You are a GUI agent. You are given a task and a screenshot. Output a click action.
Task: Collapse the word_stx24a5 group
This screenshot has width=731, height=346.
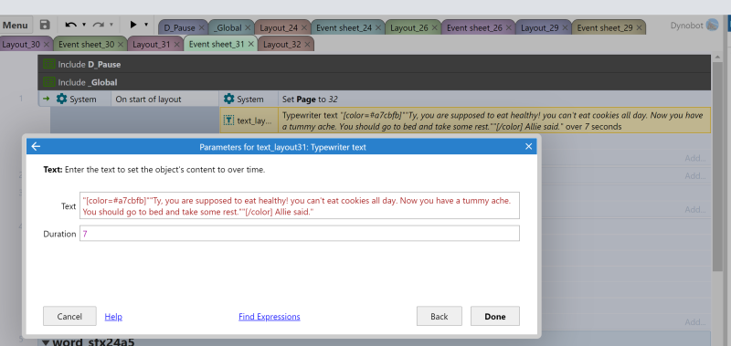coord(46,342)
